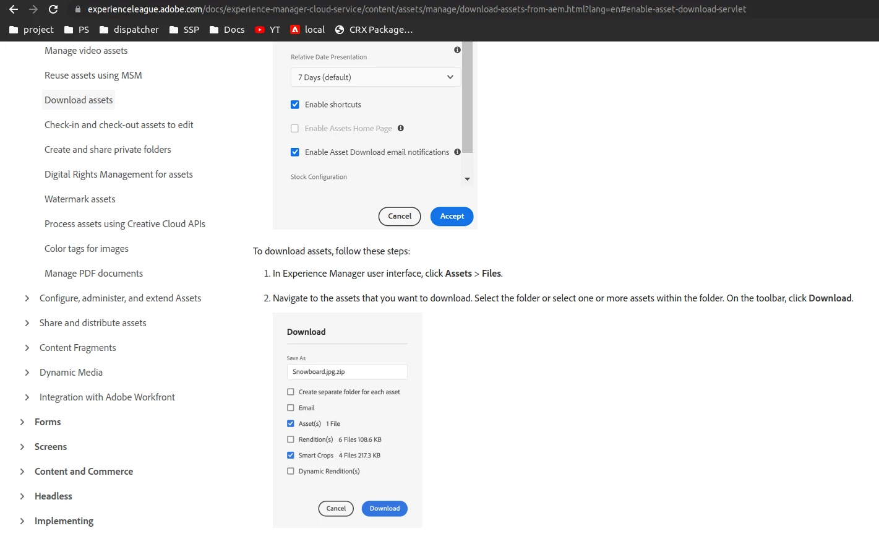Viewport: 879px width, 536px height.
Task: Open the YT YouTube bookmark
Action: click(267, 30)
